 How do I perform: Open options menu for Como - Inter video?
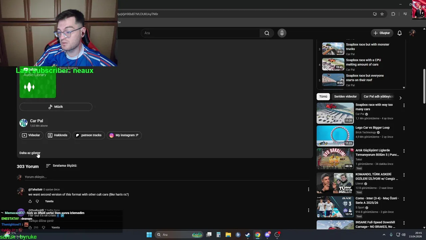[x=404, y=199]
